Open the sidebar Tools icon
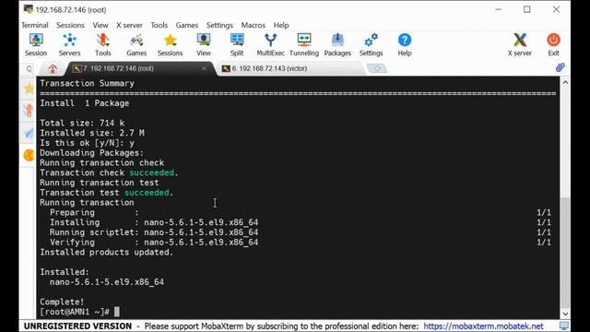 [x=29, y=111]
